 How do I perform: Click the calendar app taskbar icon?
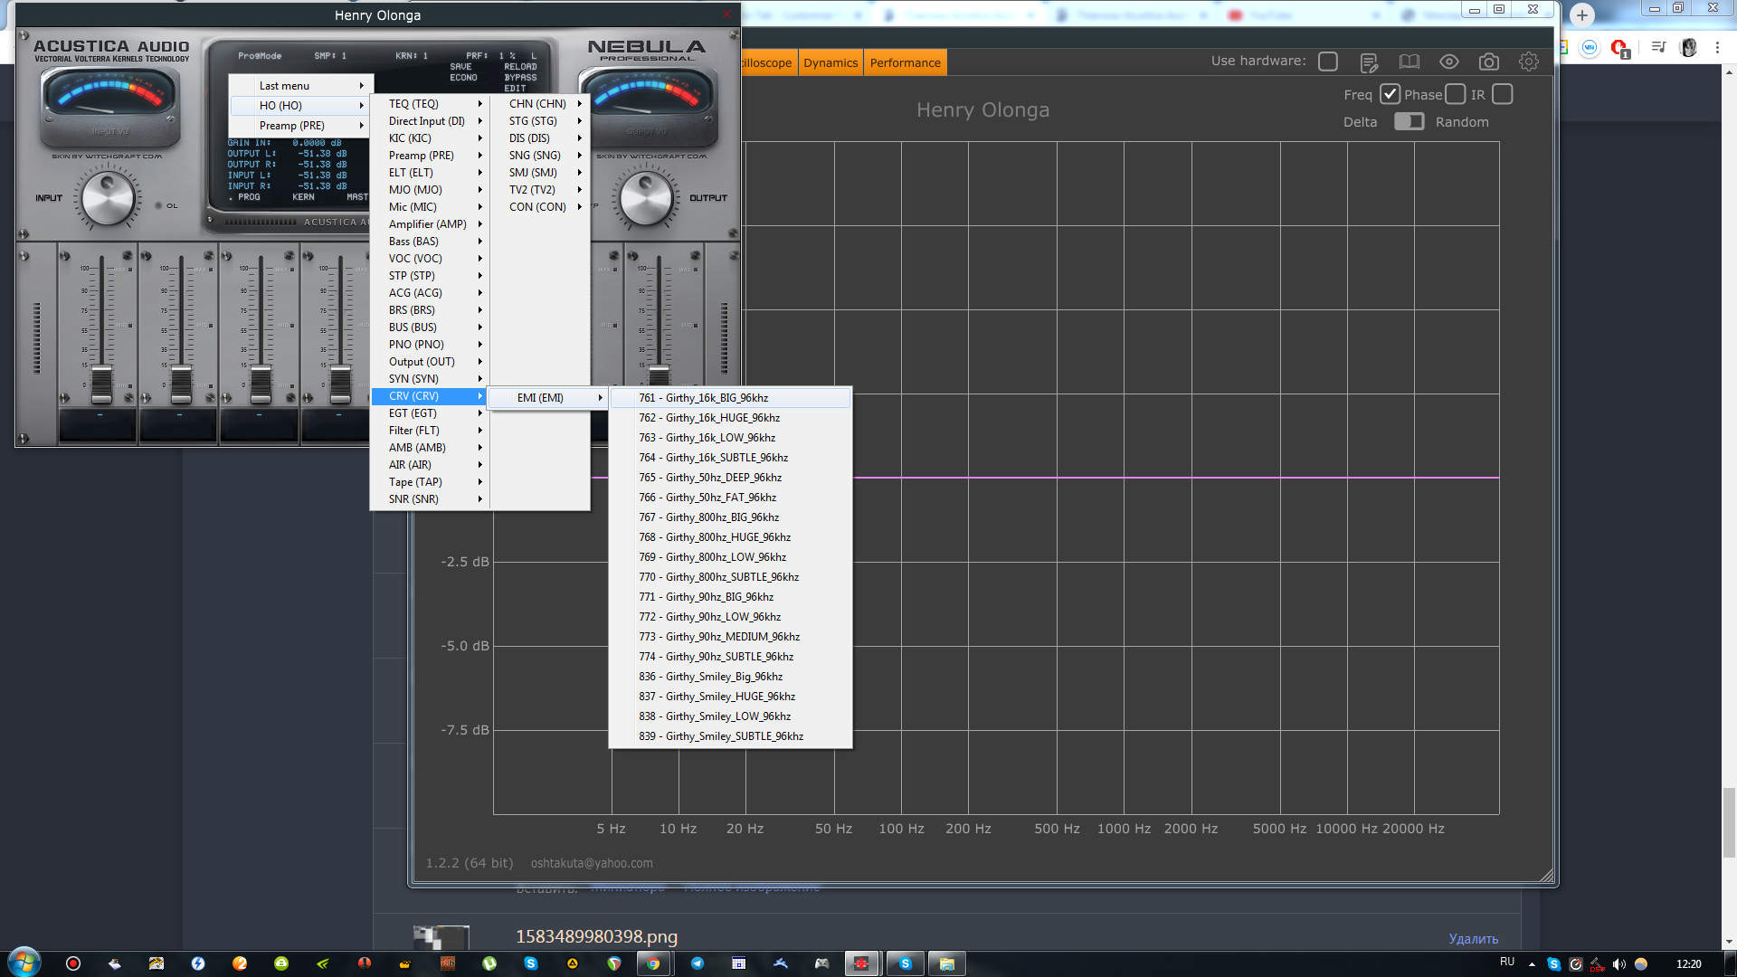point(738,963)
